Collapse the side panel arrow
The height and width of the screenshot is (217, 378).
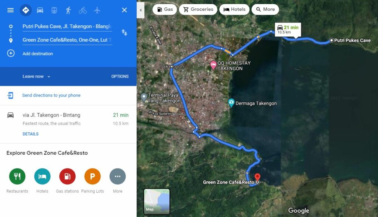(x=141, y=10)
